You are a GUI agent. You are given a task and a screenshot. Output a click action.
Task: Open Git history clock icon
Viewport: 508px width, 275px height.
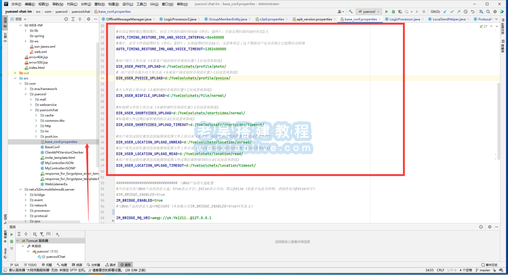(466, 12)
